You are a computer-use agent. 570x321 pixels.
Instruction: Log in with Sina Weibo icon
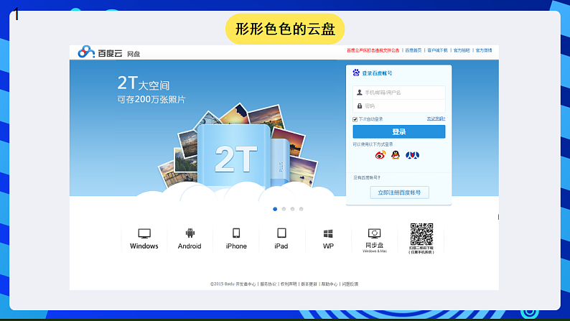[x=381, y=155]
